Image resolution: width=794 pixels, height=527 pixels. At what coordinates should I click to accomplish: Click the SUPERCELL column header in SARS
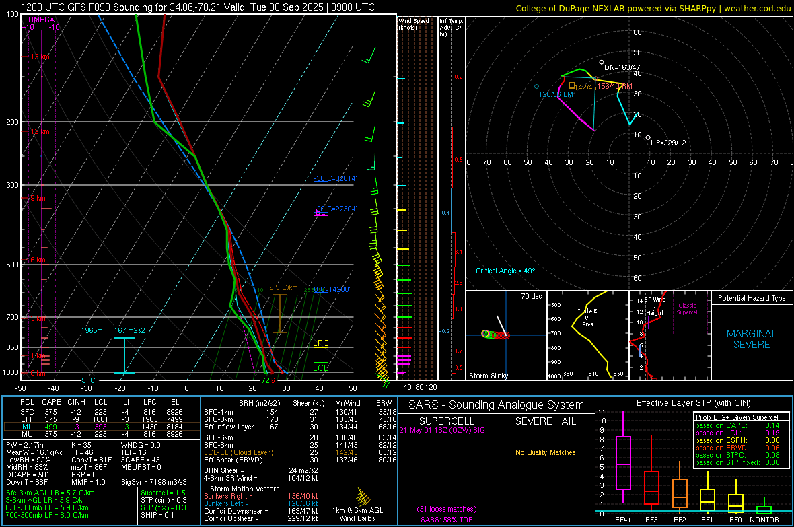tap(447, 421)
